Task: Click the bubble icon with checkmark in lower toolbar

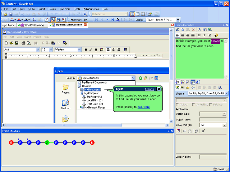Action: click(x=177, y=87)
